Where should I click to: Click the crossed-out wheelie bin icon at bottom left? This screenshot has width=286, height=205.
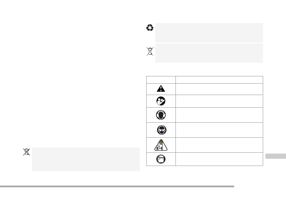tap(26, 152)
